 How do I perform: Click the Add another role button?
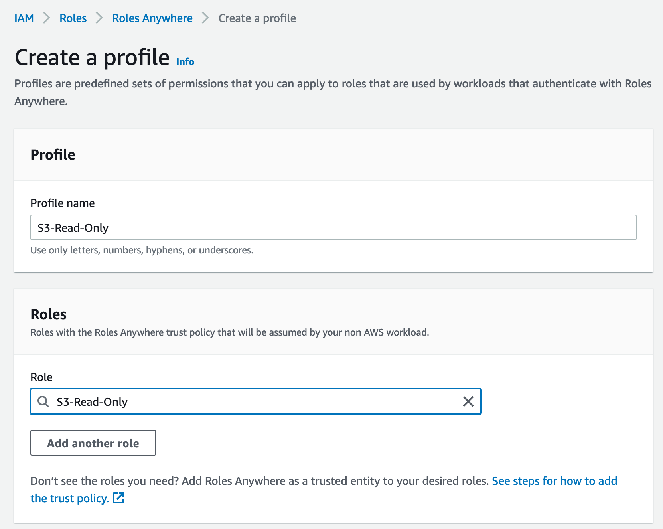point(93,443)
